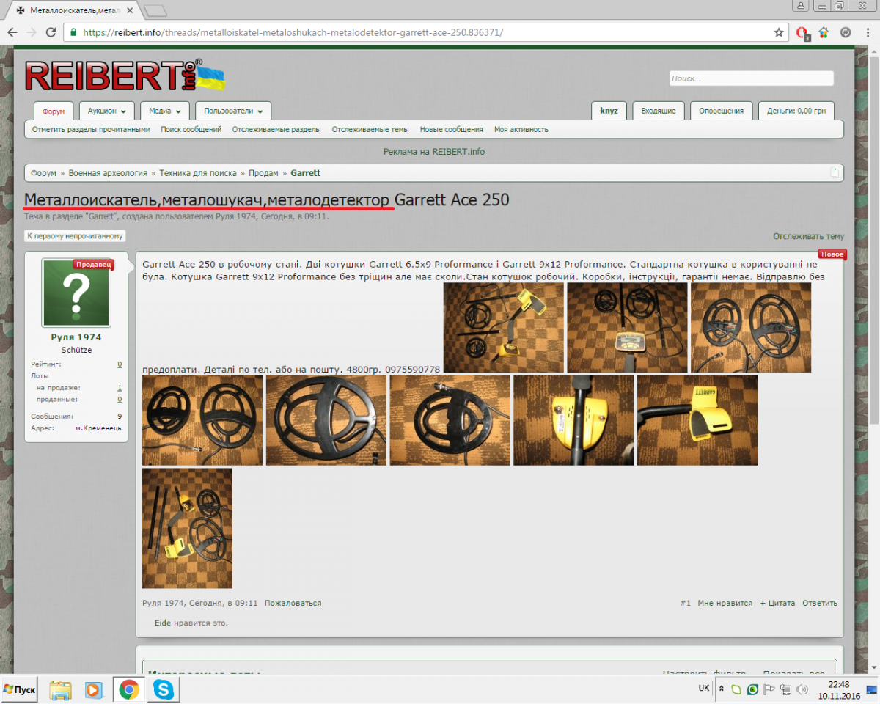Open the first detector photo thumbnail
The height and width of the screenshot is (704, 880).
coord(503,328)
